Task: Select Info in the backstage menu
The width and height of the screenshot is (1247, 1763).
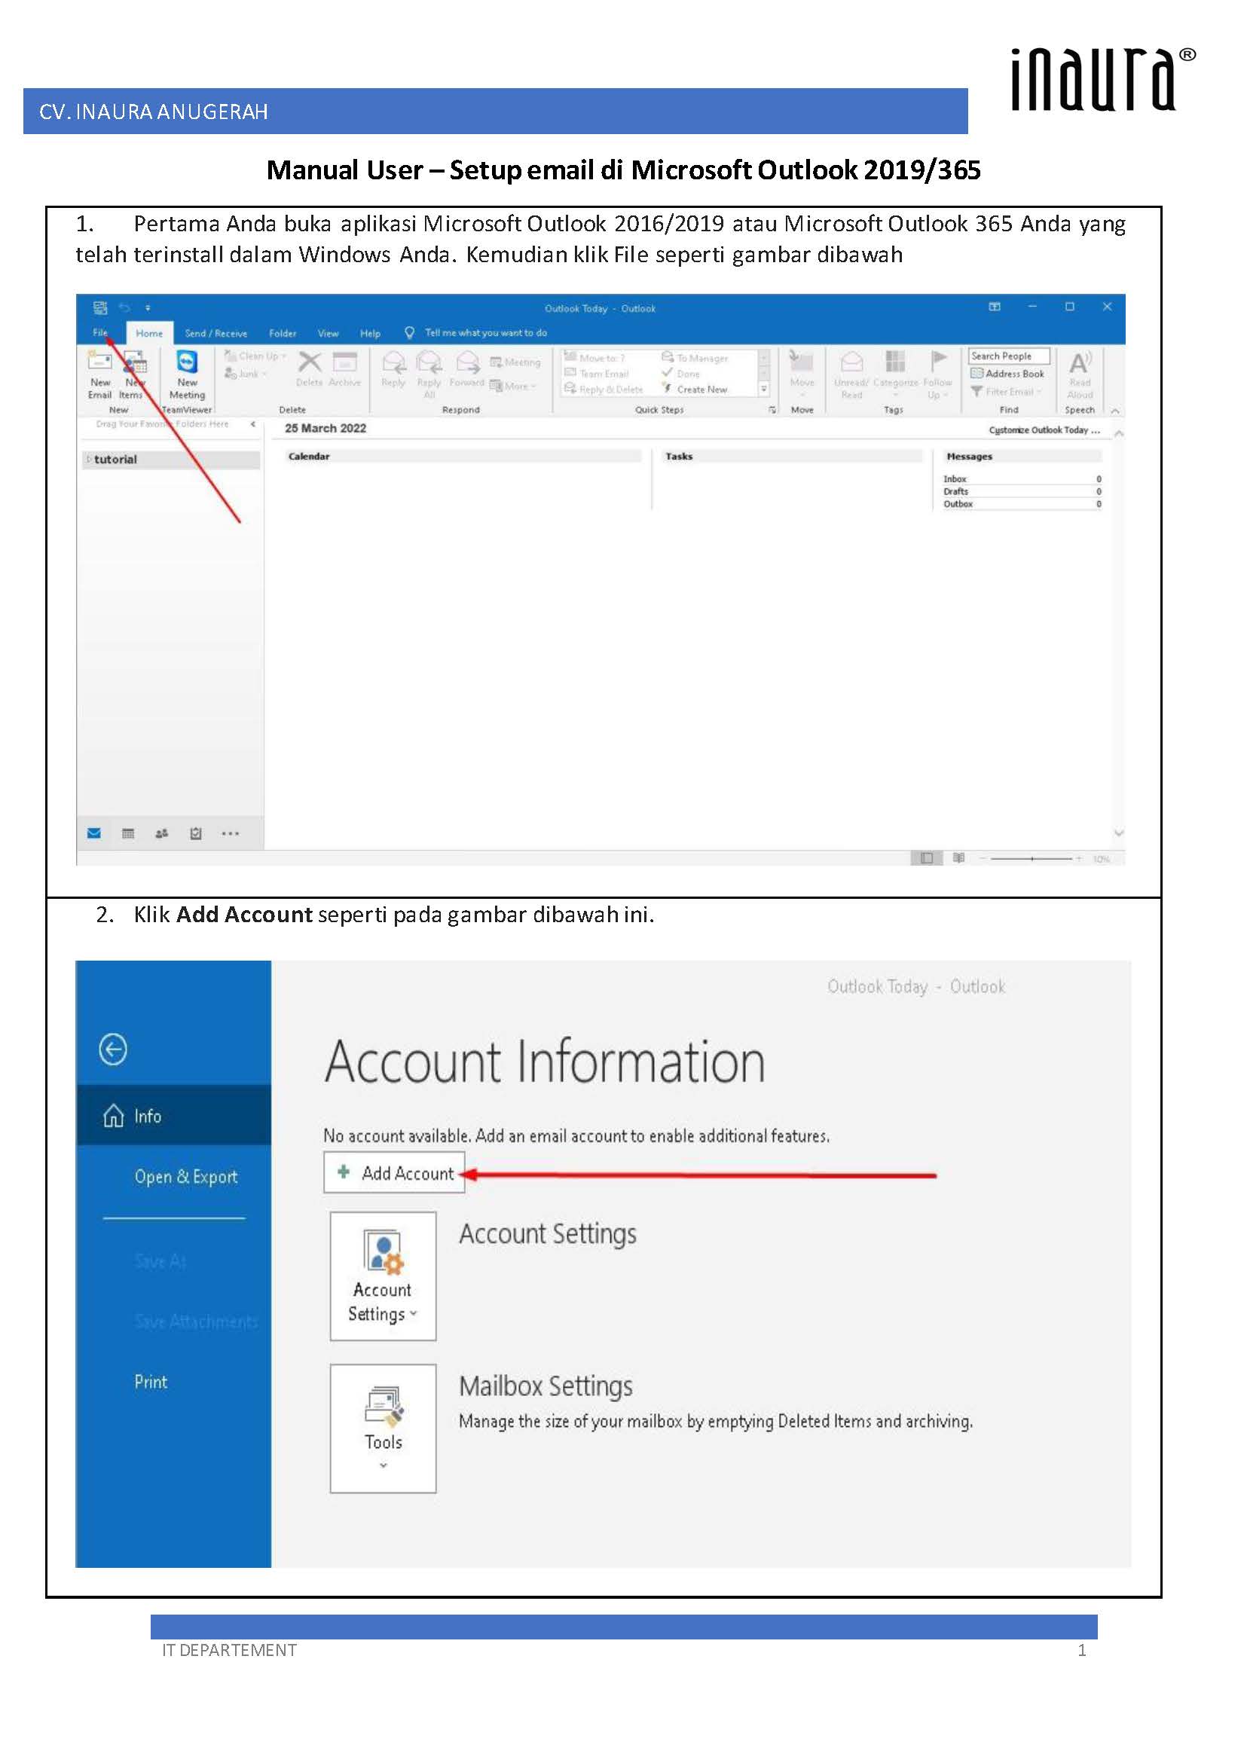Action: point(173,1115)
